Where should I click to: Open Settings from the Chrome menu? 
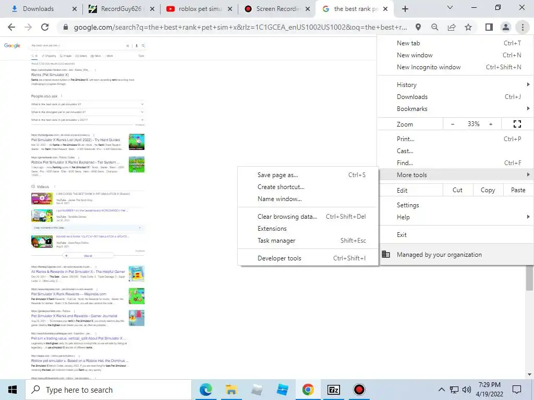click(455, 205)
